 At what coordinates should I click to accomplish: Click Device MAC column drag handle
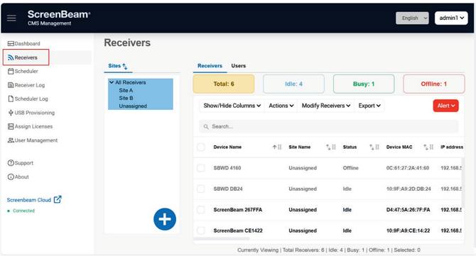point(432,148)
